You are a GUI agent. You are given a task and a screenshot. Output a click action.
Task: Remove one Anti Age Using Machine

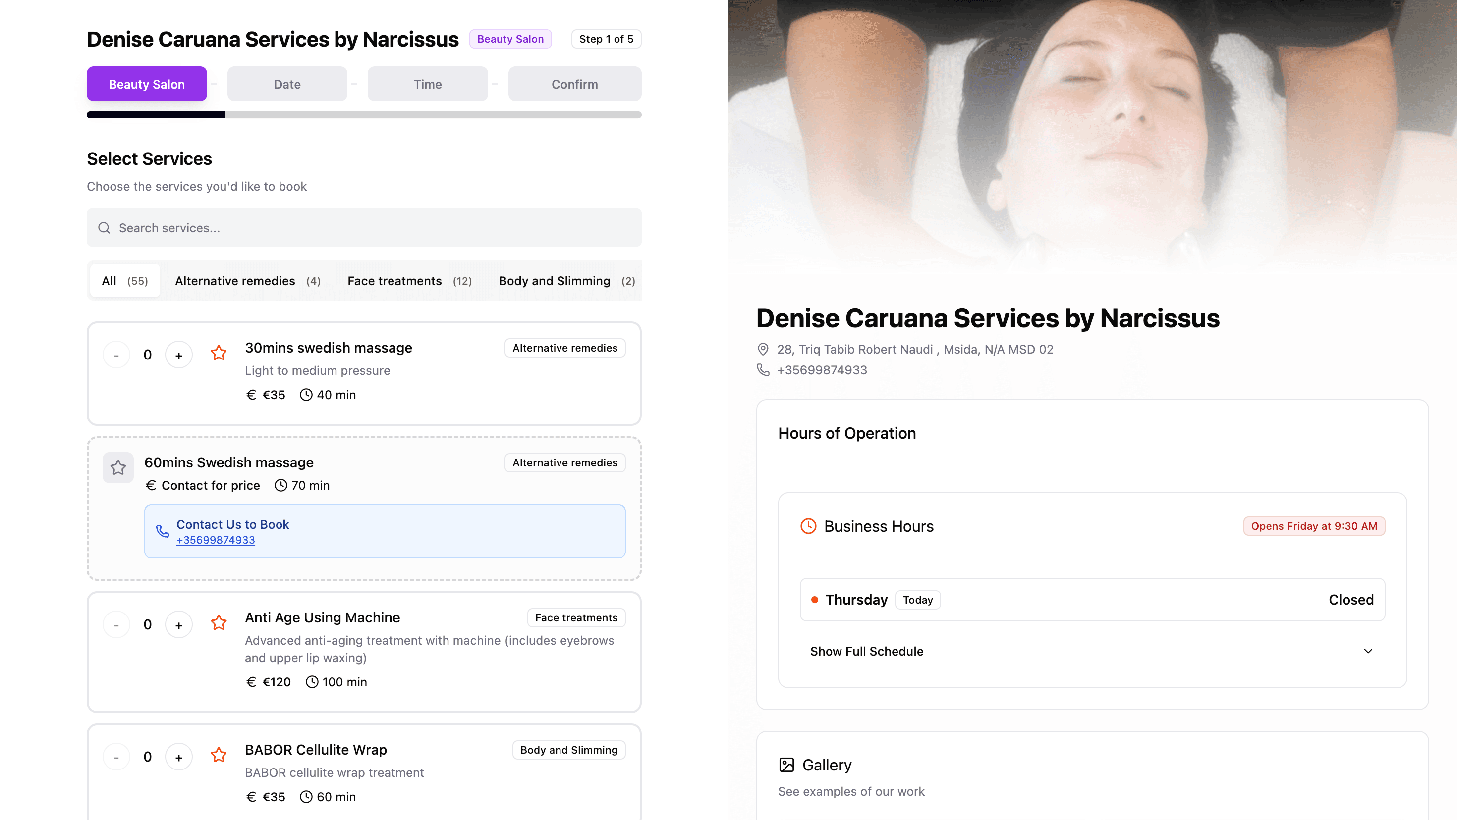116,625
